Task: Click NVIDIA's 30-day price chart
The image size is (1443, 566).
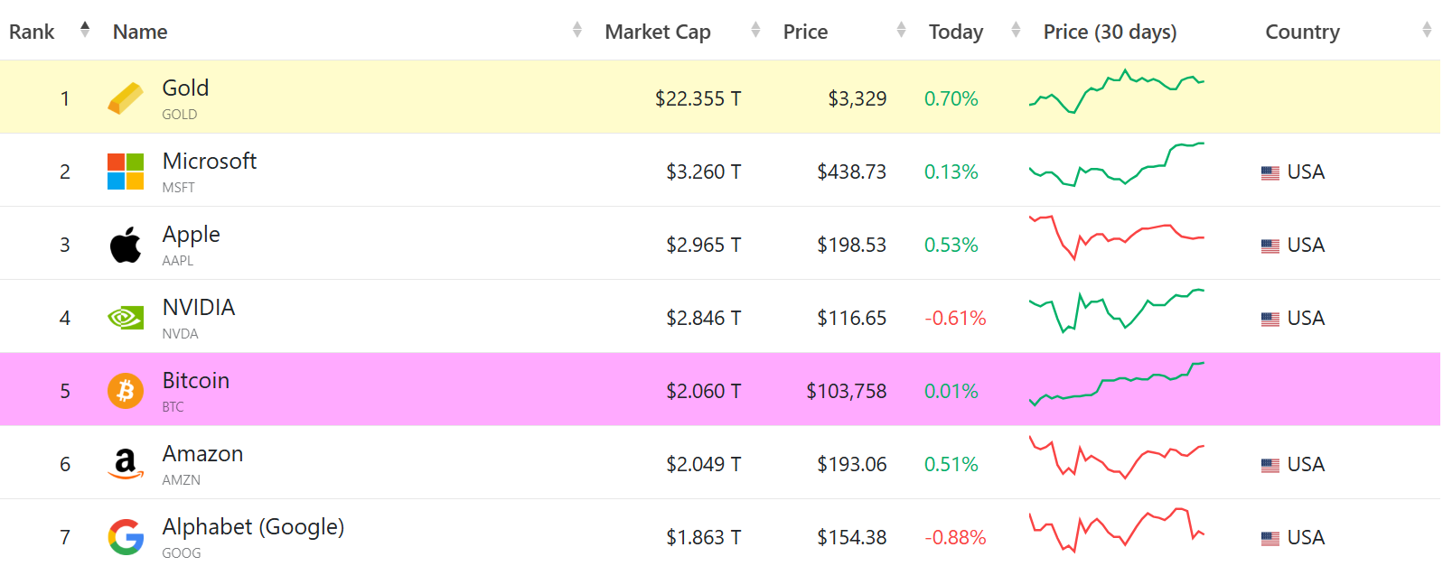Action: click(1117, 311)
